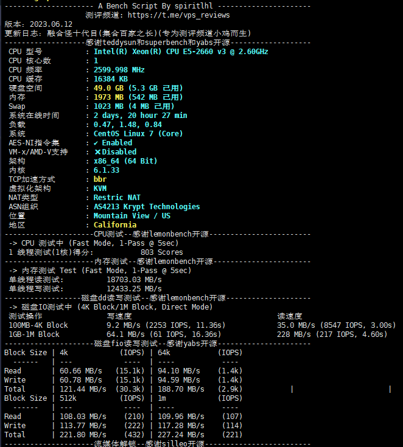Select the 18703.03 MB/s memory read result
The height and width of the screenshot is (447, 403).
coord(134,280)
